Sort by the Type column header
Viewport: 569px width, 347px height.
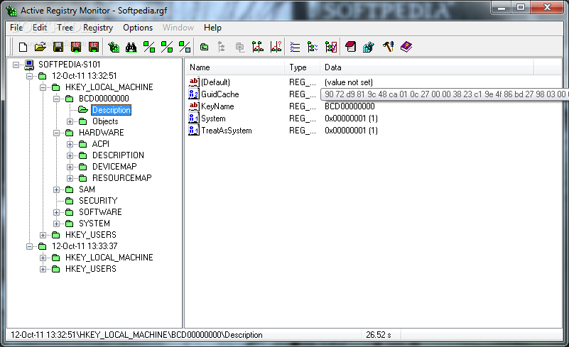point(303,67)
